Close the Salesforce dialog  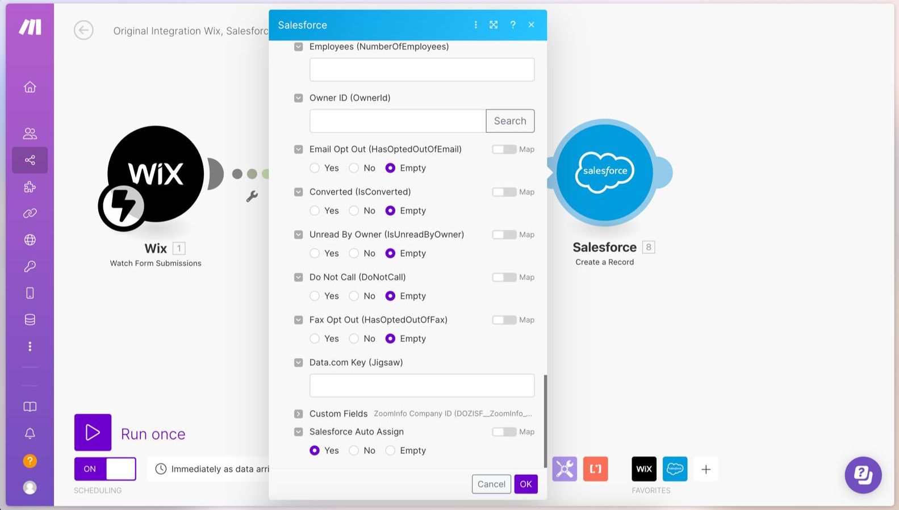point(532,25)
